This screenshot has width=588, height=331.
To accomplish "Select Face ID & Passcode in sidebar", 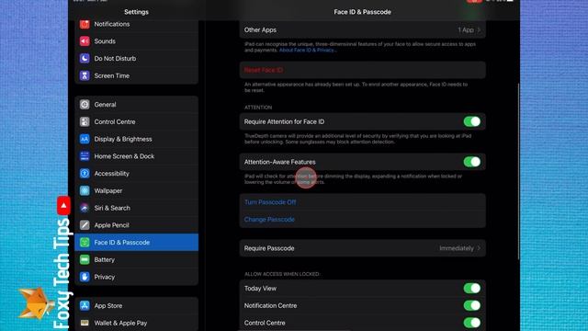I will pyautogui.click(x=137, y=243).
